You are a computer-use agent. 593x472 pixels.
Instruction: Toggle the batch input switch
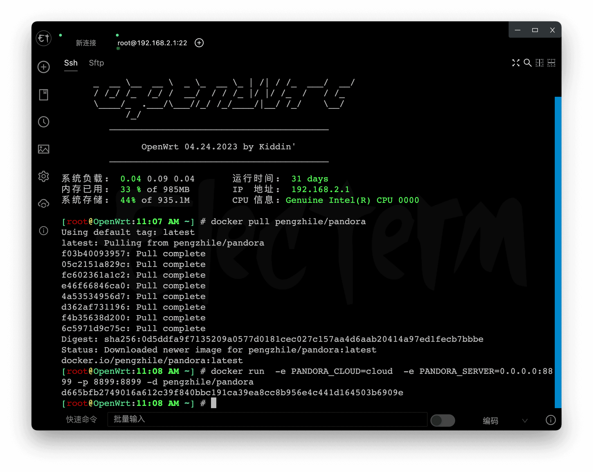tap(442, 421)
